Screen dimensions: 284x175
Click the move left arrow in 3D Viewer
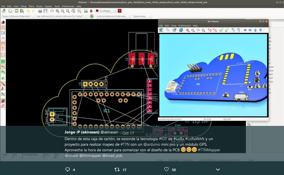coord(245,30)
